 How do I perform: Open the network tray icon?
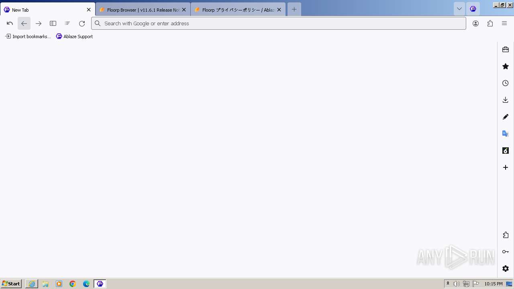pos(466,284)
